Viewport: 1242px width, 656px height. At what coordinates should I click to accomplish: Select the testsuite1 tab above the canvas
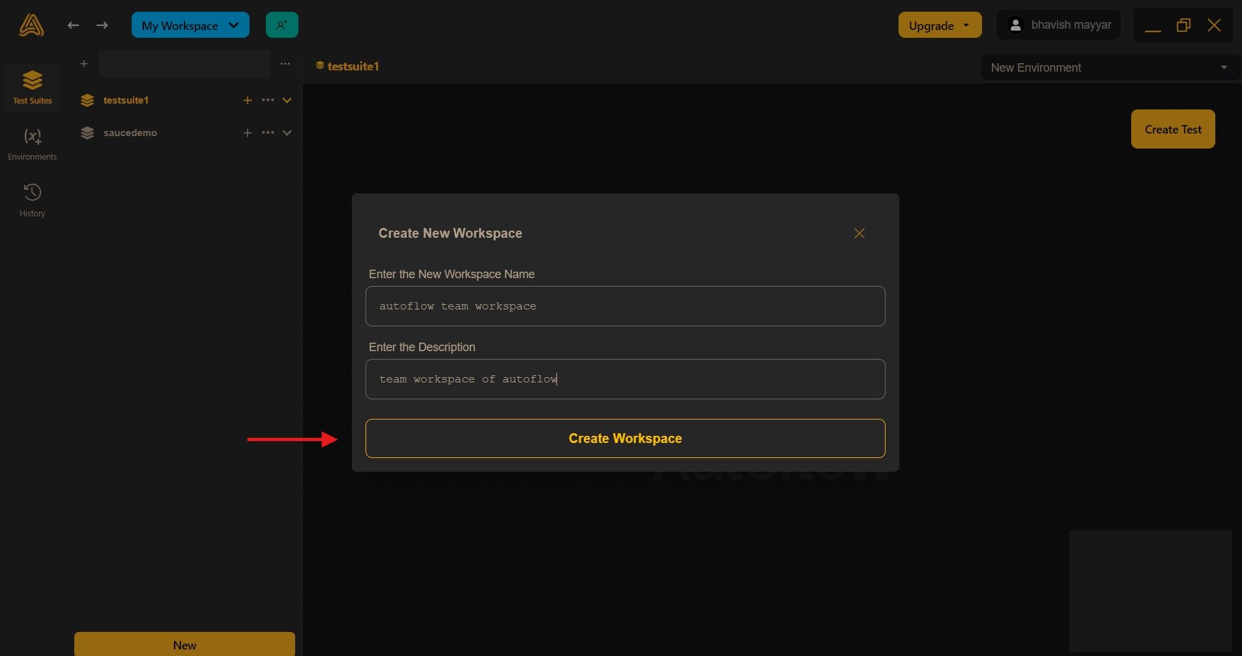click(347, 66)
